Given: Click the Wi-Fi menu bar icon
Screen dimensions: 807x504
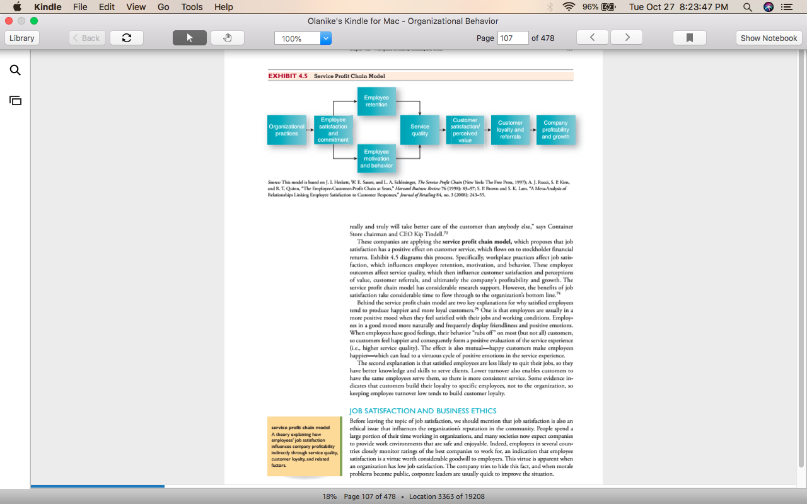Looking at the screenshot, I should pos(569,7).
